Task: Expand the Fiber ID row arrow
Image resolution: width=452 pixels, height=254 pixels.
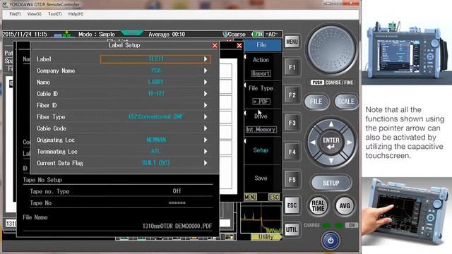Action: coord(206,105)
